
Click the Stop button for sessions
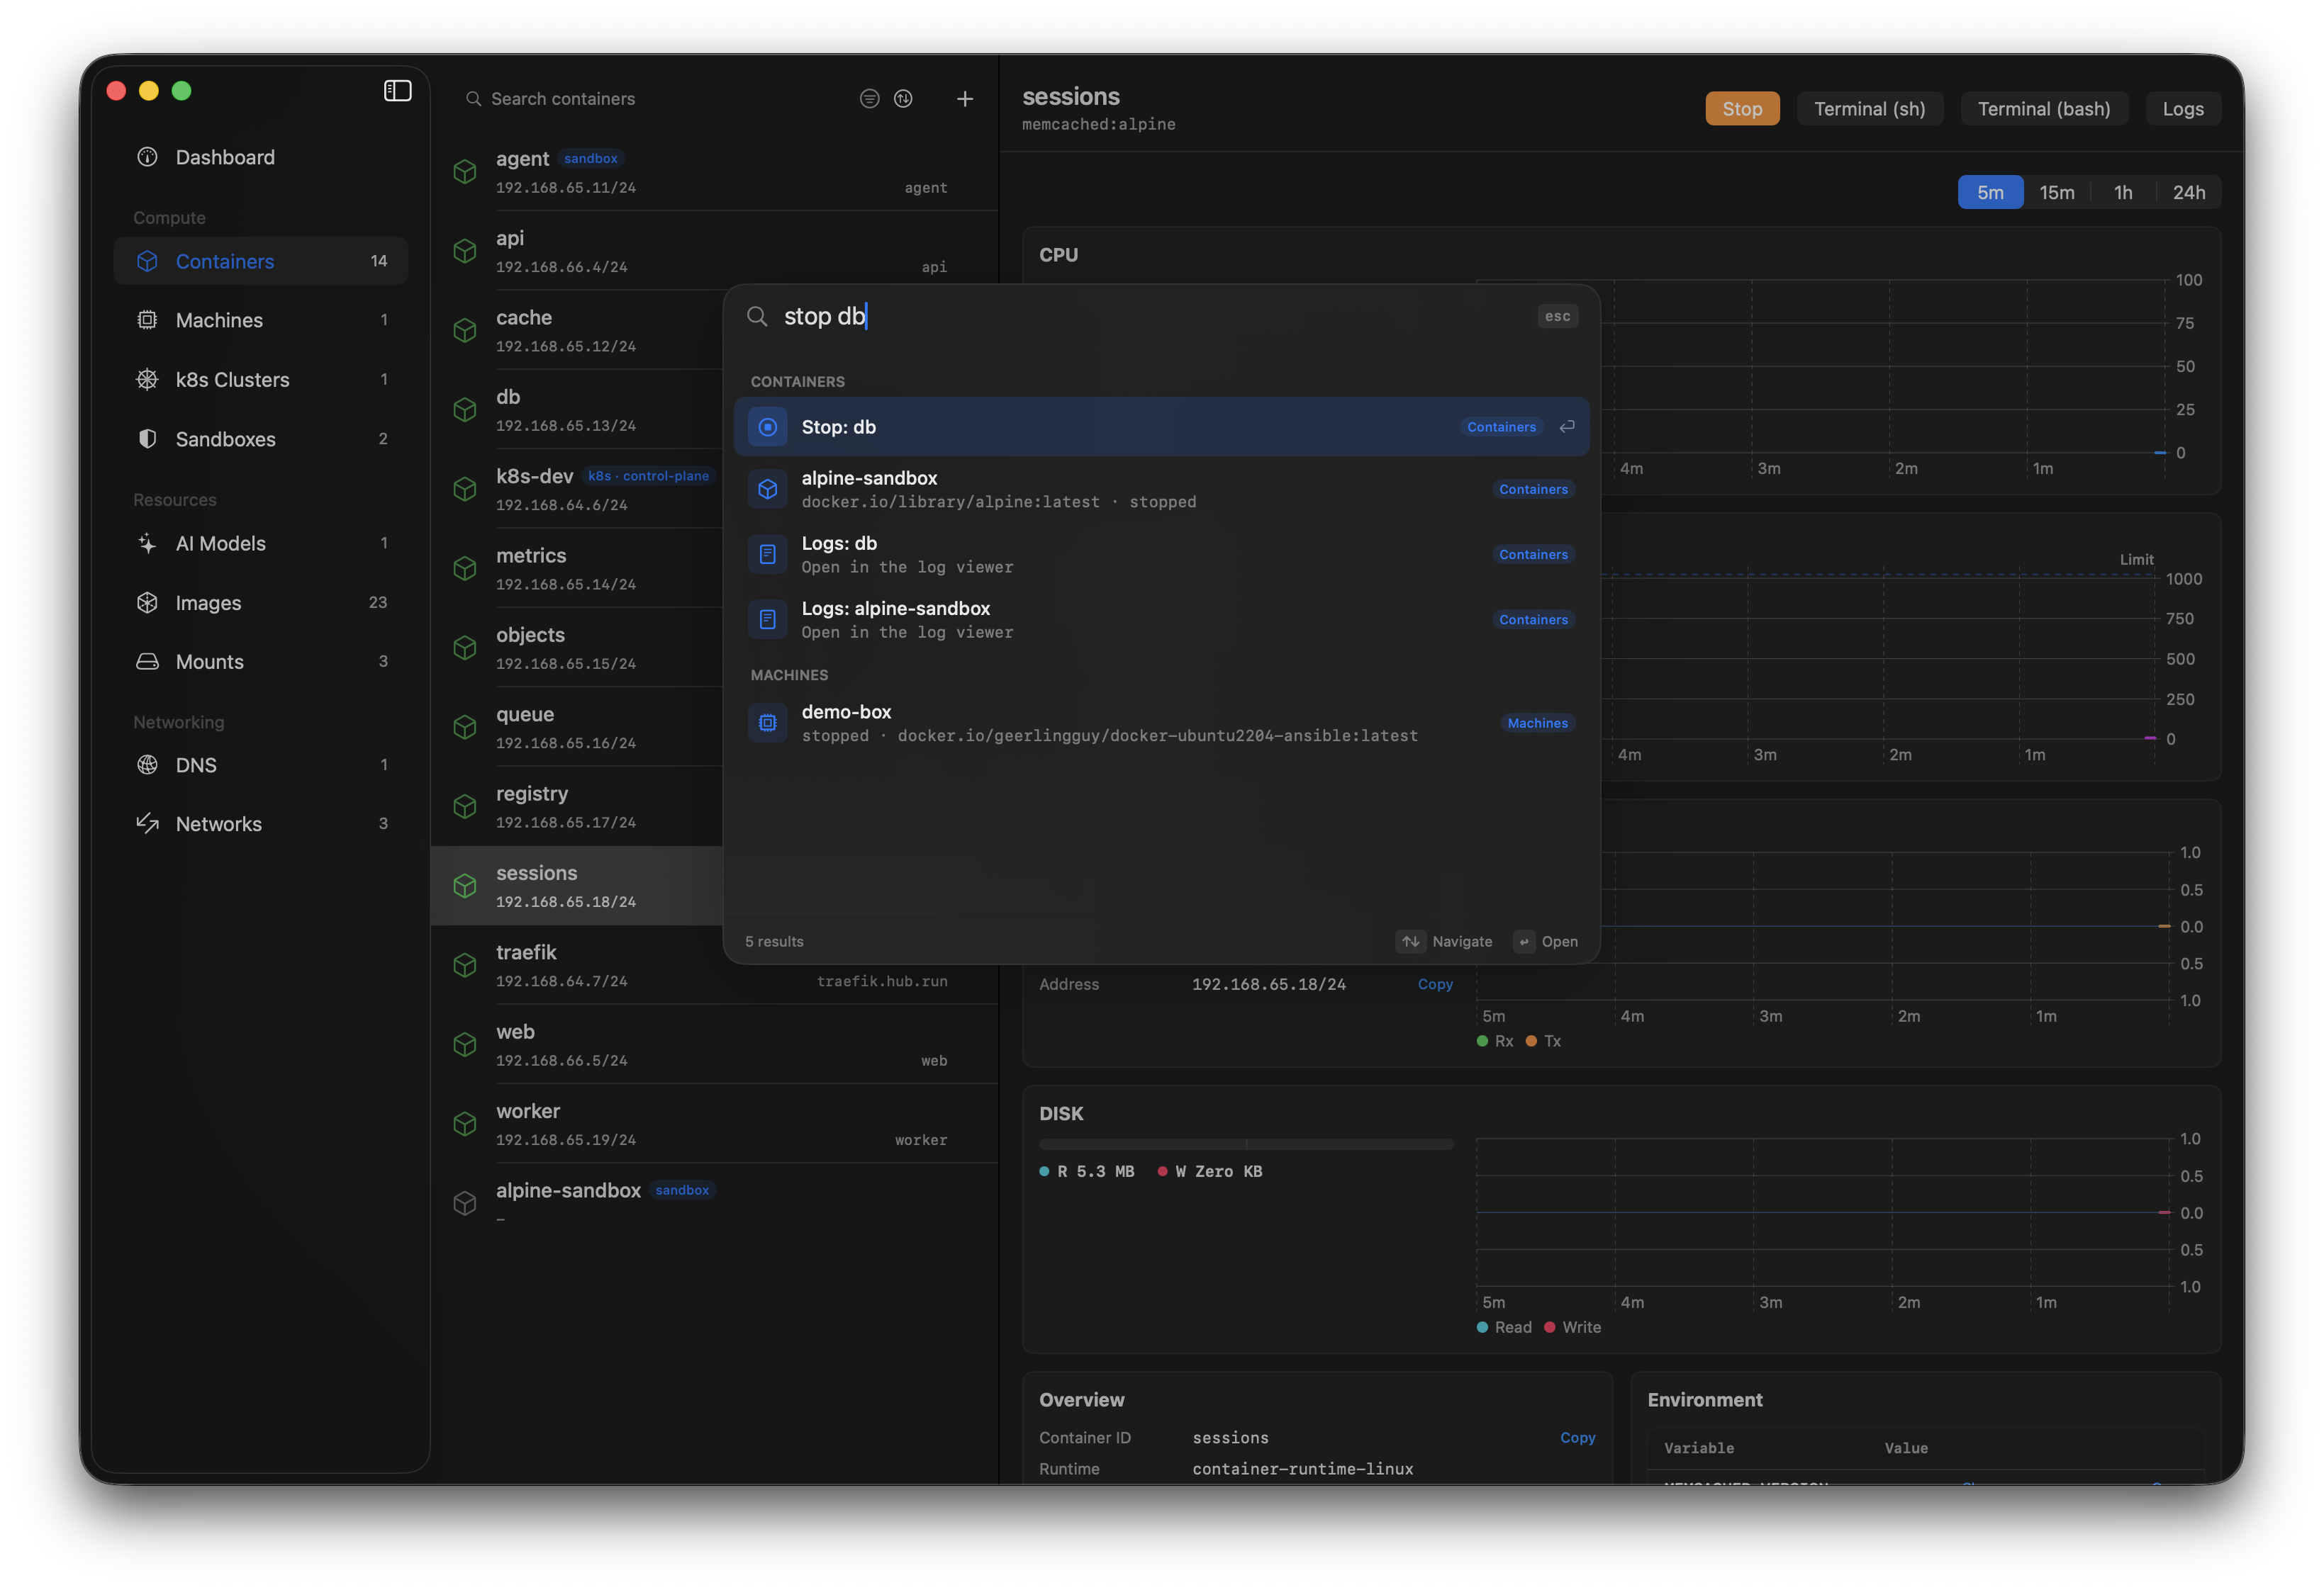point(1742,109)
